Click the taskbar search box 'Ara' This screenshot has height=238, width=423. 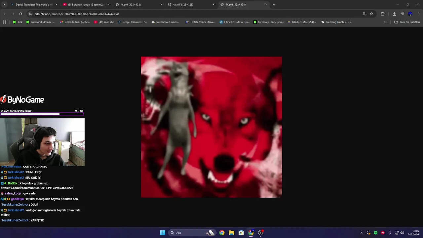pos(192,233)
